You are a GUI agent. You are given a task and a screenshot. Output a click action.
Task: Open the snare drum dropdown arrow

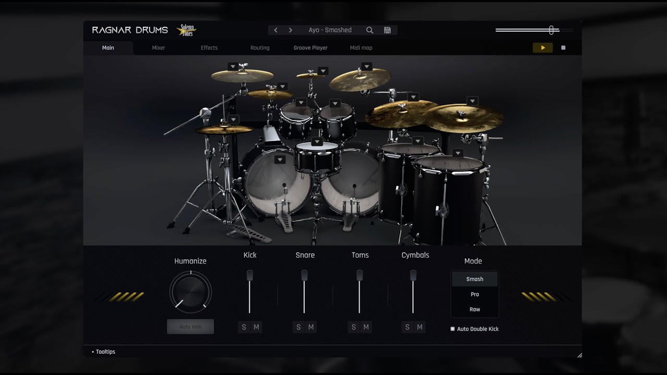click(317, 142)
